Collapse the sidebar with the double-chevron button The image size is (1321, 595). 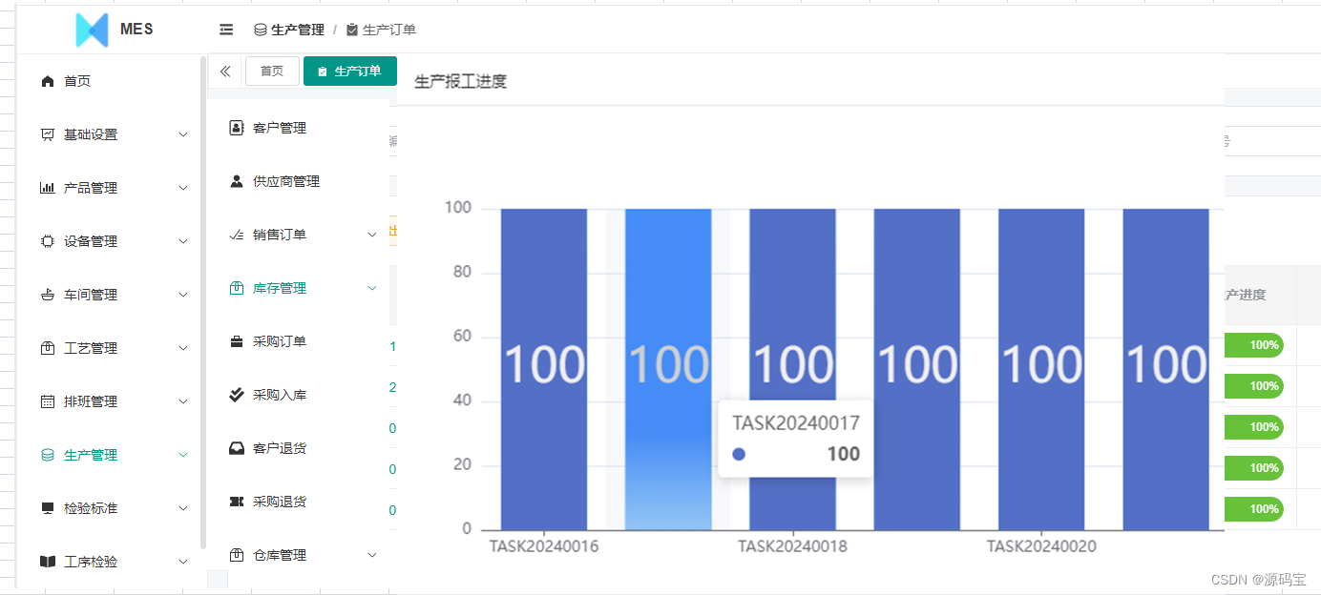point(224,71)
